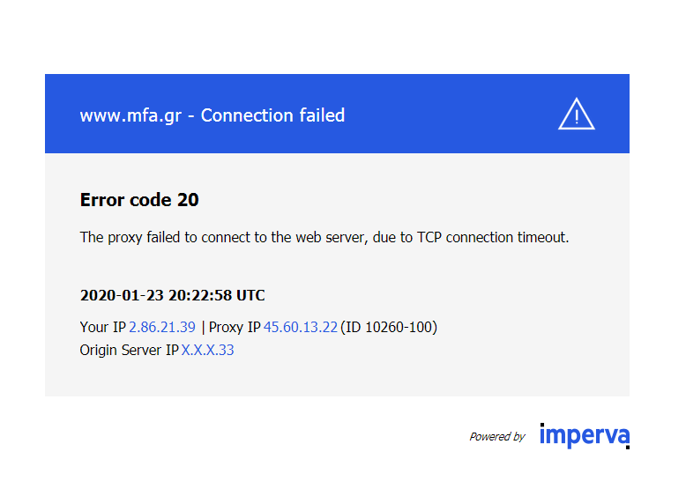Click the 'Error code 20' heading
The width and height of the screenshot is (686, 496).
pos(139,200)
